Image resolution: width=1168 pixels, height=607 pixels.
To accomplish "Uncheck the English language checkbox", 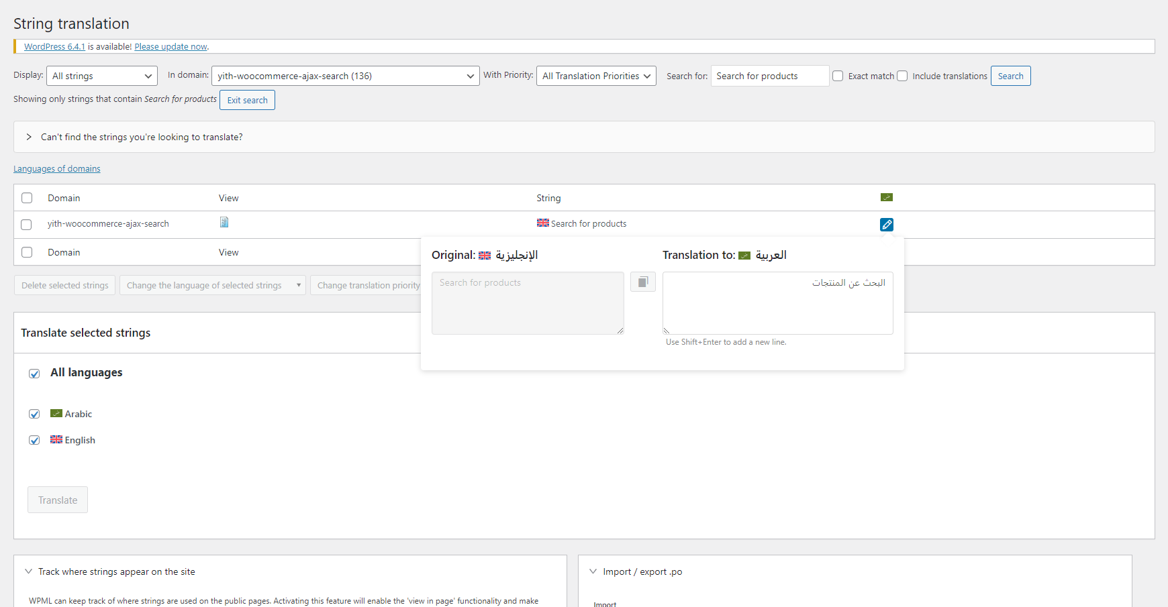I will click(x=34, y=440).
